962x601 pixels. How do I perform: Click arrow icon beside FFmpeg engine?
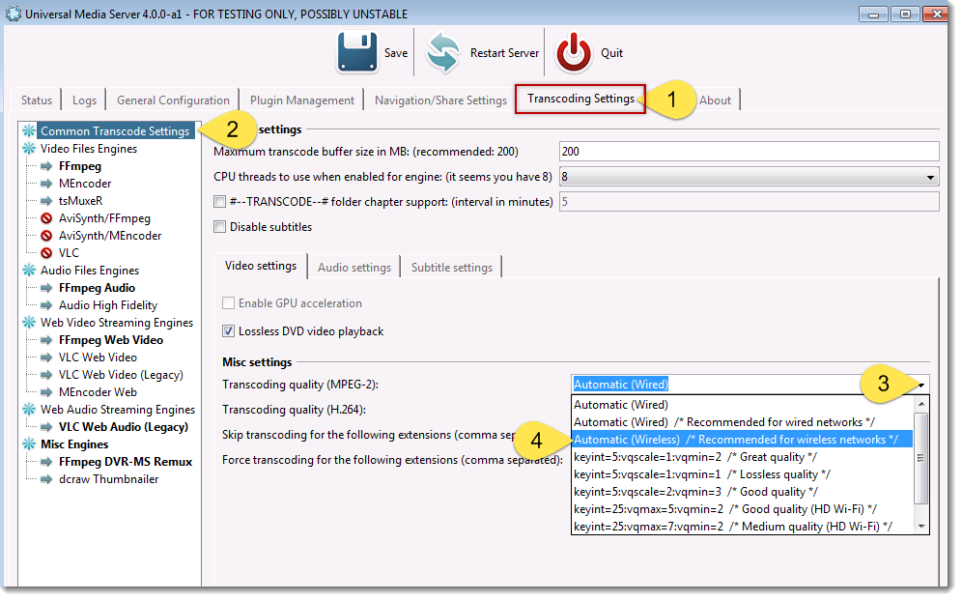(x=46, y=166)
